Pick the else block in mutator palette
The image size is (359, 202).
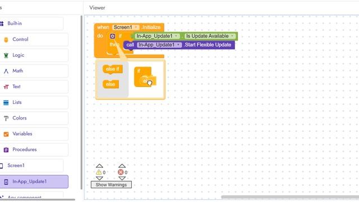tap(111, 84)
